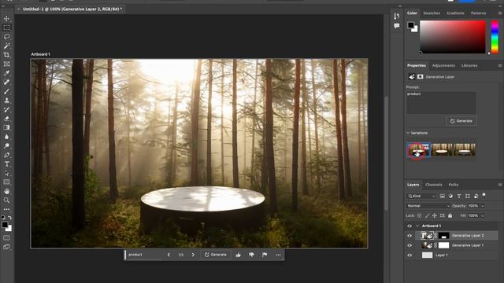Toggle lock image pixels brush icon
Image resolution: width=504 pixels, height=283 pixels.
(427, 215)
